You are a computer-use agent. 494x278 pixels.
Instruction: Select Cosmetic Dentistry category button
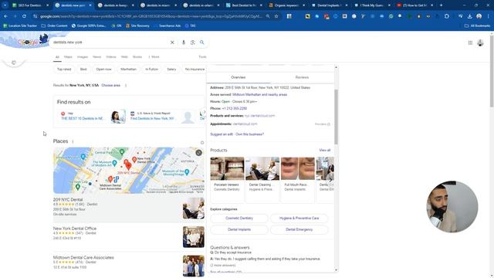click(x=239, y=218)
